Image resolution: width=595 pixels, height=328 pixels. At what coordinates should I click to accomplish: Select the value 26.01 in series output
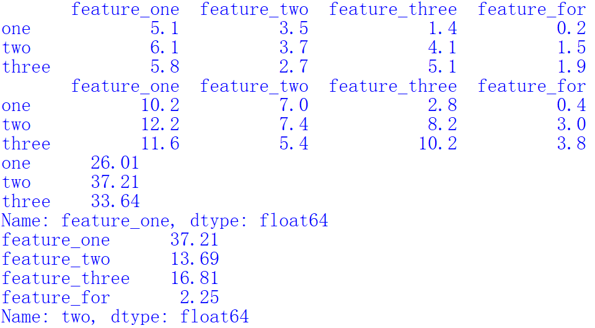coord(115,163)
